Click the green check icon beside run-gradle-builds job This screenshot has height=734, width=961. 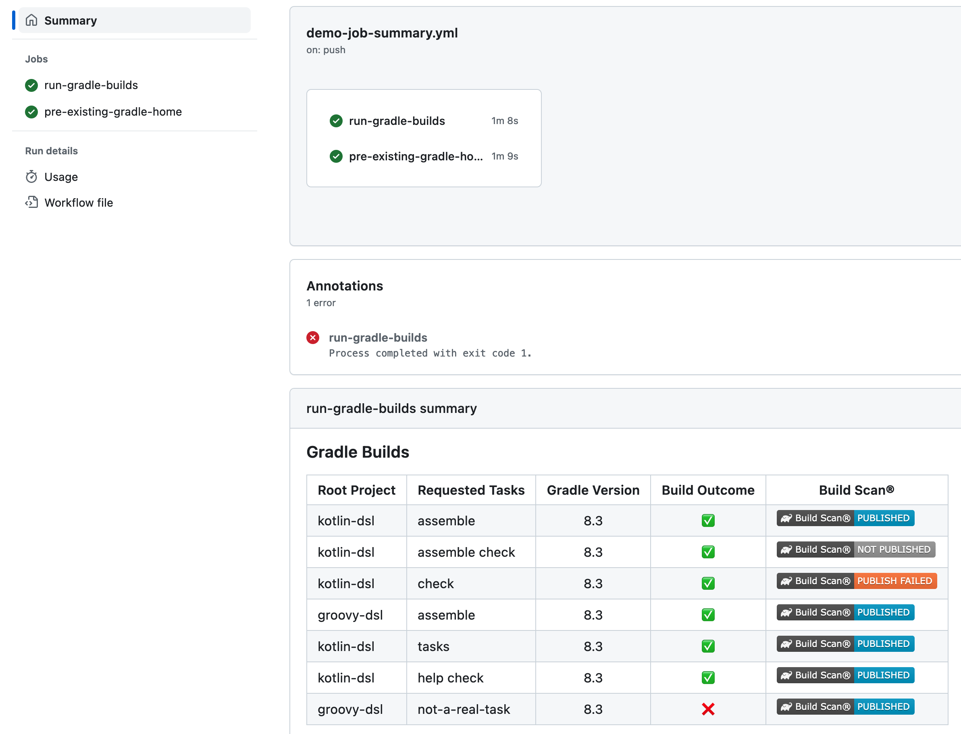click(x=31, y=85)
